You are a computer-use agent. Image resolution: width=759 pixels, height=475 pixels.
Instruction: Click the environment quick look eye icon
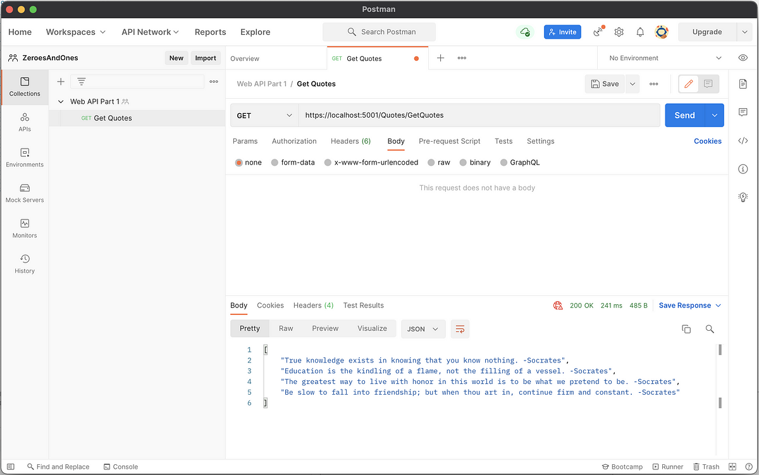pyautogui.click(x=743, y=58)
